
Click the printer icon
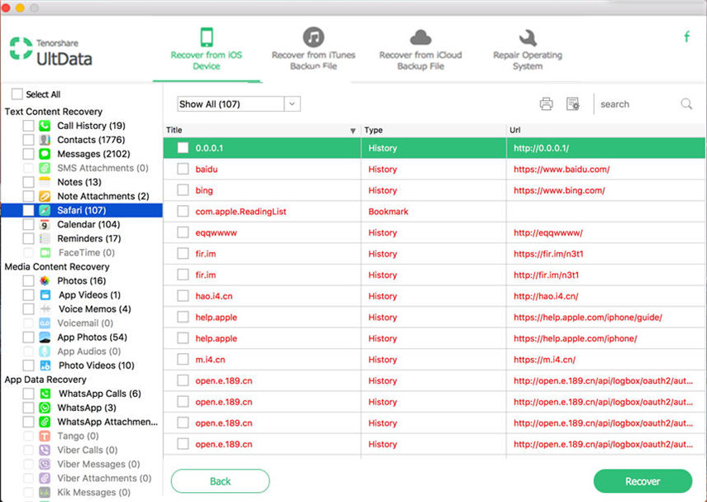546,104
